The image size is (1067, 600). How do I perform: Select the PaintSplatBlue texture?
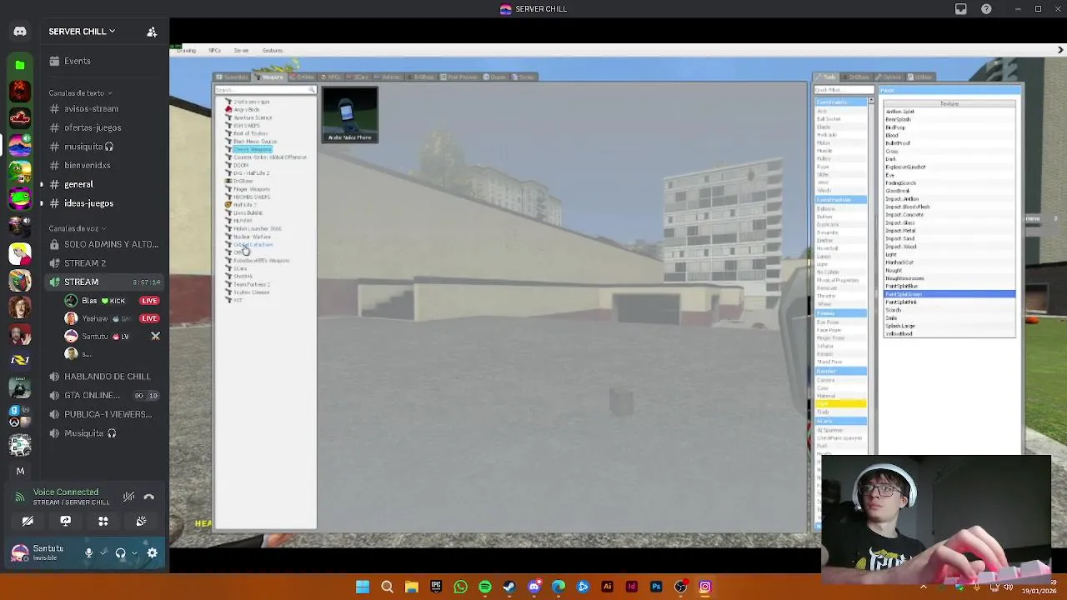click(949, 287)
